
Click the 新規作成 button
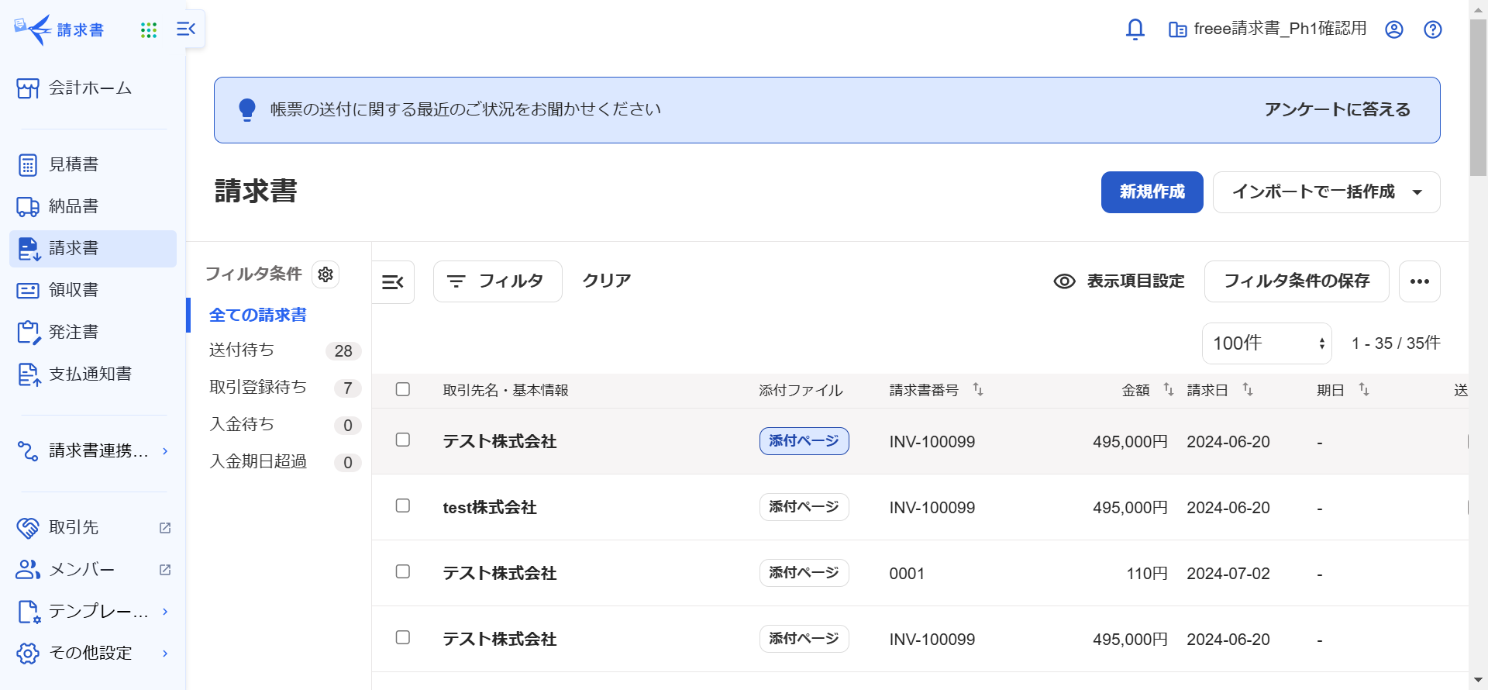click(x=1152, y=192)
